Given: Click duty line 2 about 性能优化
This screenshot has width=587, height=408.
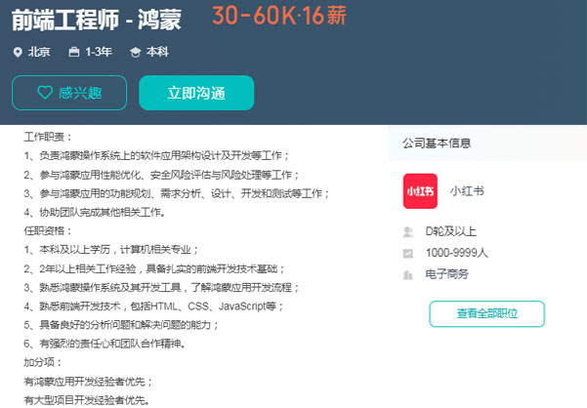Looking at the screenshot, I should tap(161, 175).
